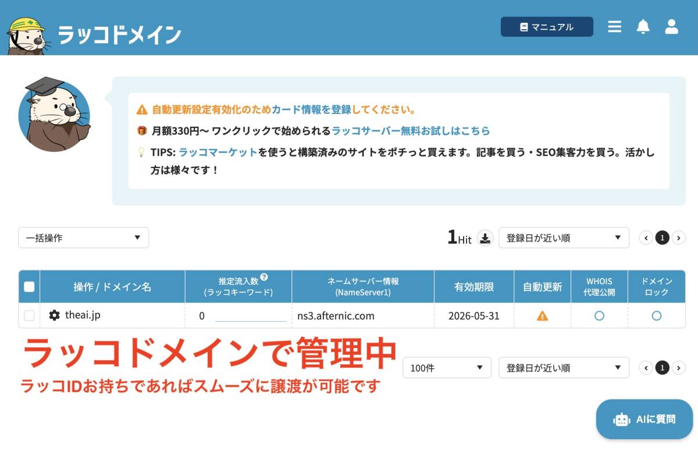
Task: Open the upper 登録日が近い順 sort dropdown
Action: (564, 237)
